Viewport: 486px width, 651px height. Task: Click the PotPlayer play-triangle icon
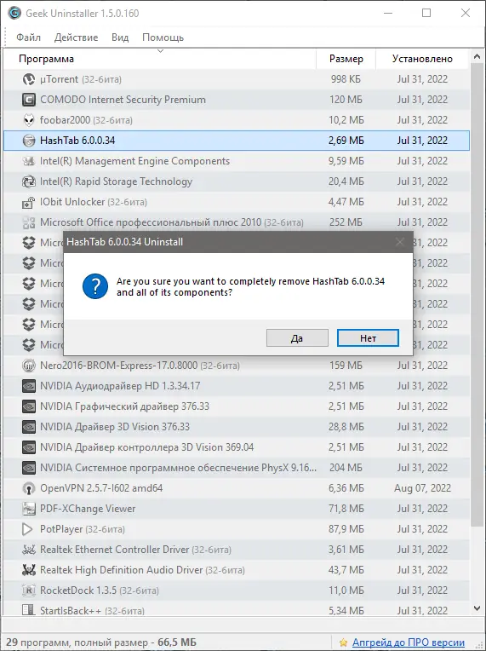[27, 529]
